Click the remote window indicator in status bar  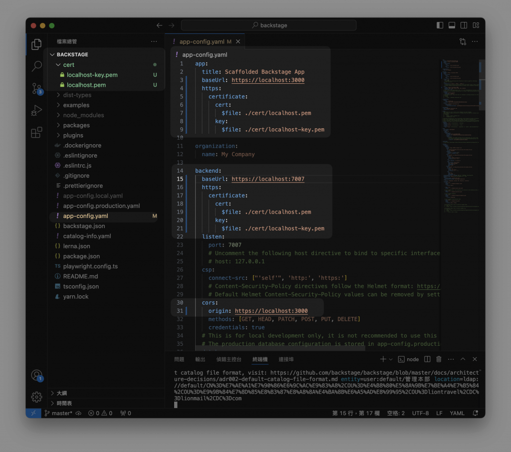tap(33, 413)
